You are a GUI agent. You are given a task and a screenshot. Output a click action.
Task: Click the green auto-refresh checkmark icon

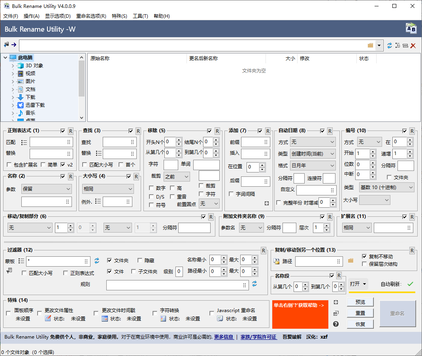click(410, 284)
